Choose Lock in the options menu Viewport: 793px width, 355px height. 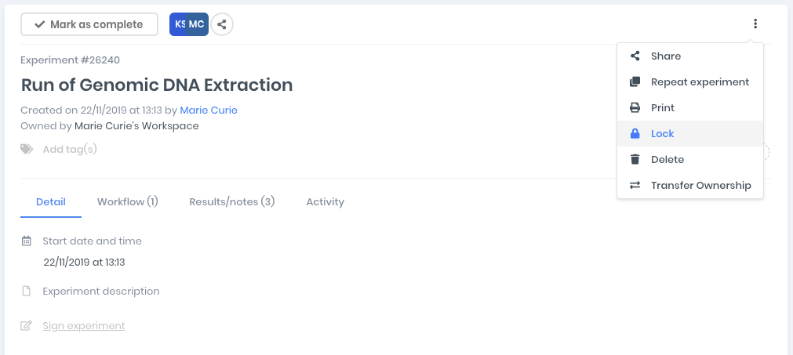pos(662,134)
